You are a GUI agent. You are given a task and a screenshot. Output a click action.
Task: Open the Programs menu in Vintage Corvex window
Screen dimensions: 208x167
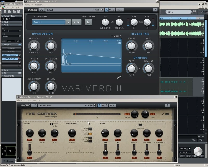click(32, 100)
